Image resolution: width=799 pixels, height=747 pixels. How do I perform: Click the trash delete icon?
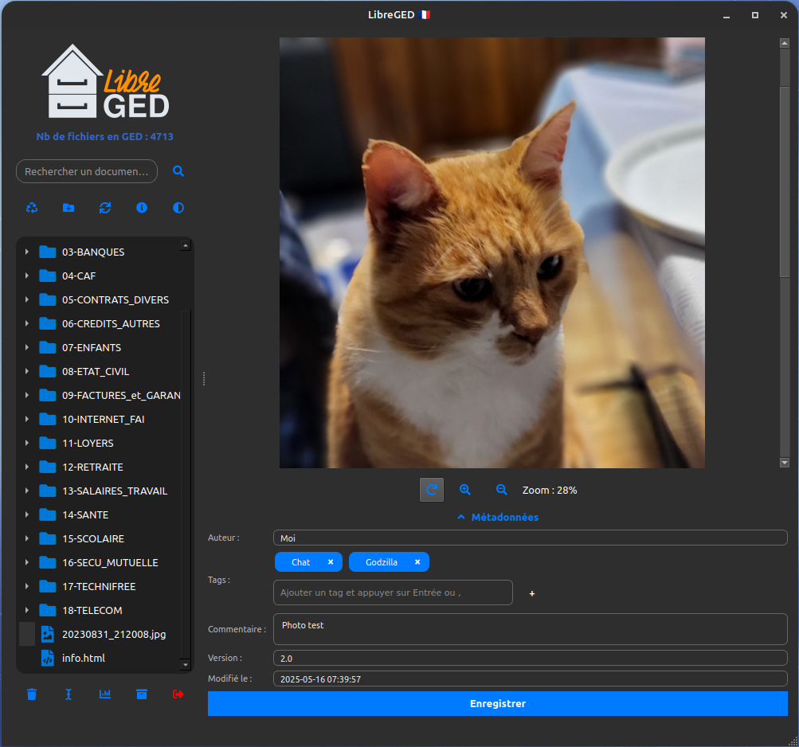(32, 694)
